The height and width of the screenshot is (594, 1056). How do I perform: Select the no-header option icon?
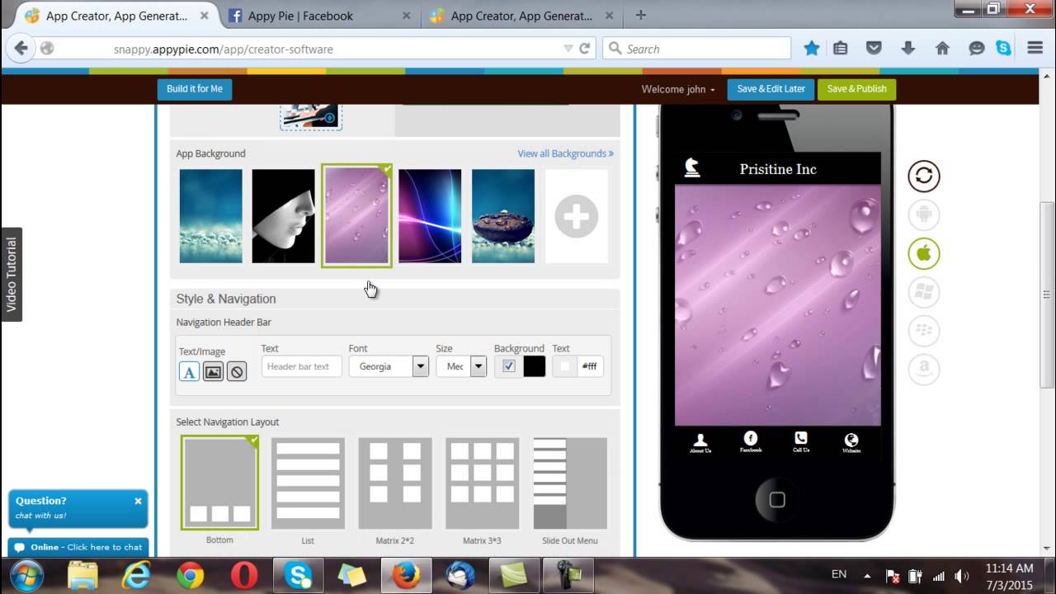[x=237, y=371]
